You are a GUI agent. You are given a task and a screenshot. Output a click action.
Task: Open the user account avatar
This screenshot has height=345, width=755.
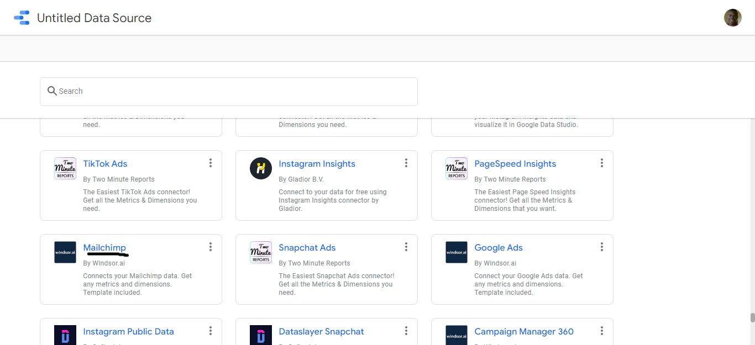pos(732,18)
